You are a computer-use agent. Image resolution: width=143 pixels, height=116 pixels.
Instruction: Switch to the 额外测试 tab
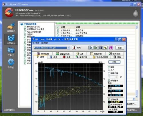click(115, 54)
